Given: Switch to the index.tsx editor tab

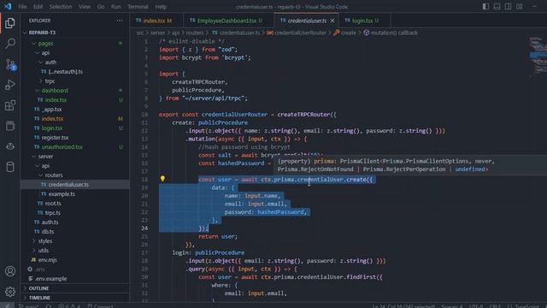Looking at the screenshot, I should (156, 21).
